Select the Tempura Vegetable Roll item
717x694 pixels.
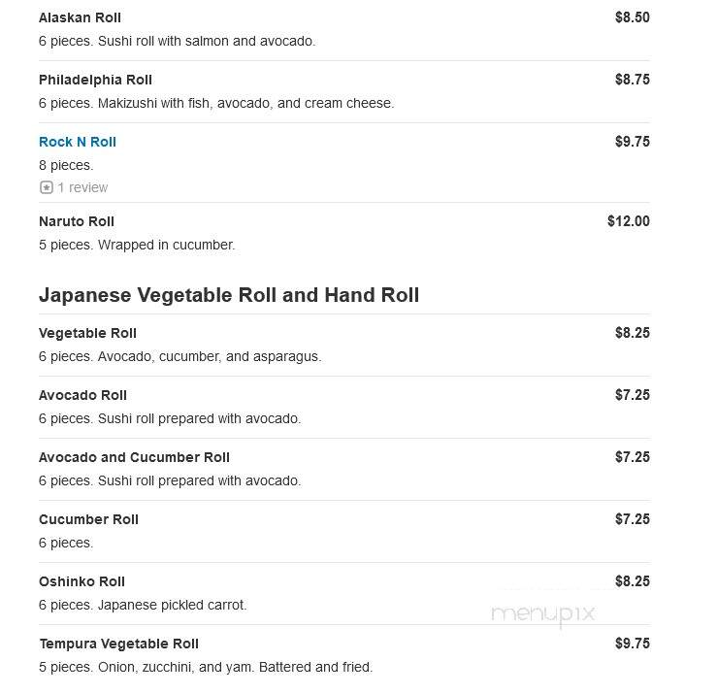[119, 644]
